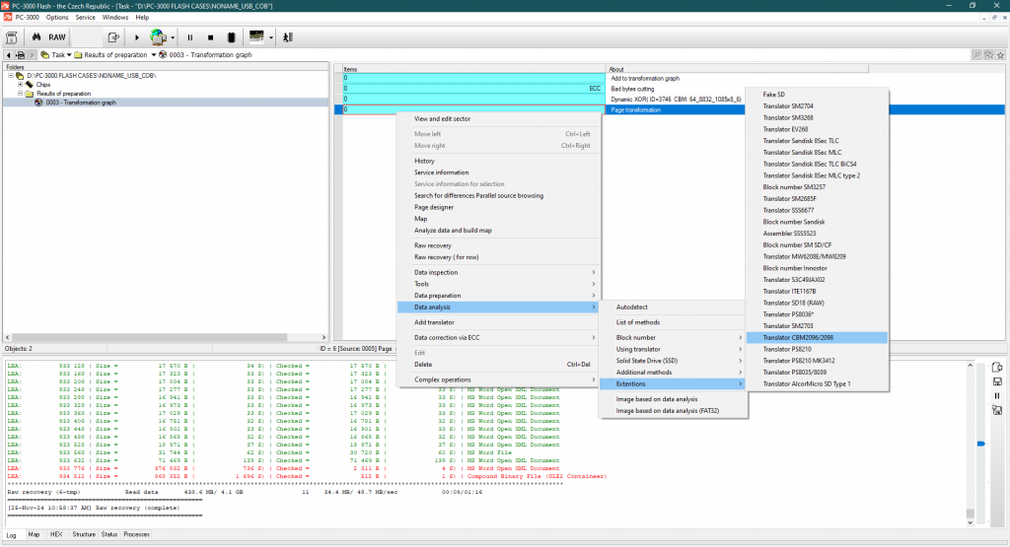Click the exit running-man icon

tap(287, 36)
